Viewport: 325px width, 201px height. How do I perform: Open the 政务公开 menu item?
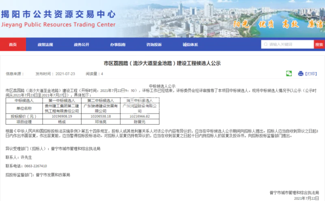[81, 44]
